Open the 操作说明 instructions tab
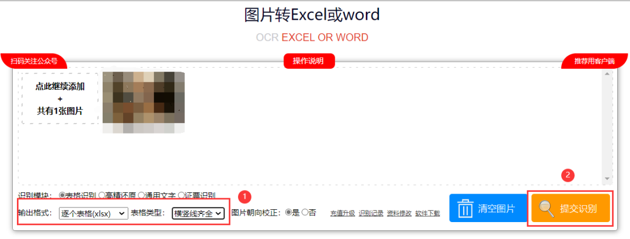Image resolution: width=630 pixels, height=239 pixels. [x=308, y=61]
